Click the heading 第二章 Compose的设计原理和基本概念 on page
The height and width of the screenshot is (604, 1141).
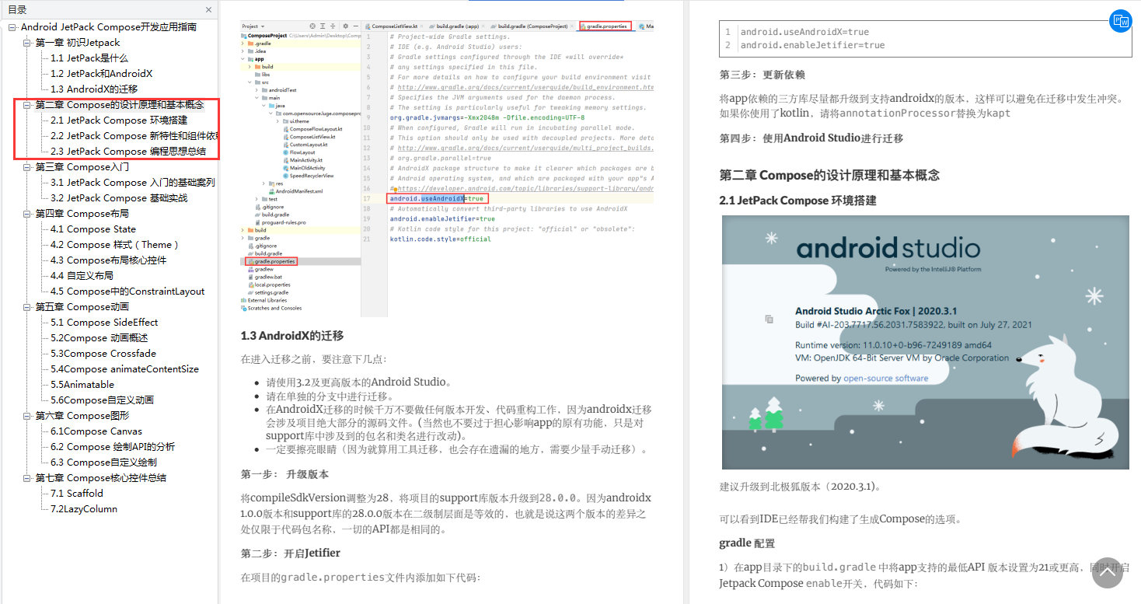(829, 175)
